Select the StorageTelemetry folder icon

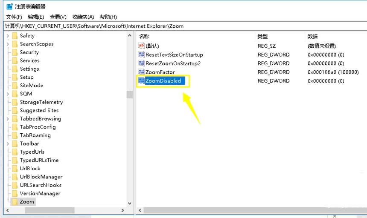pos(15,102)
